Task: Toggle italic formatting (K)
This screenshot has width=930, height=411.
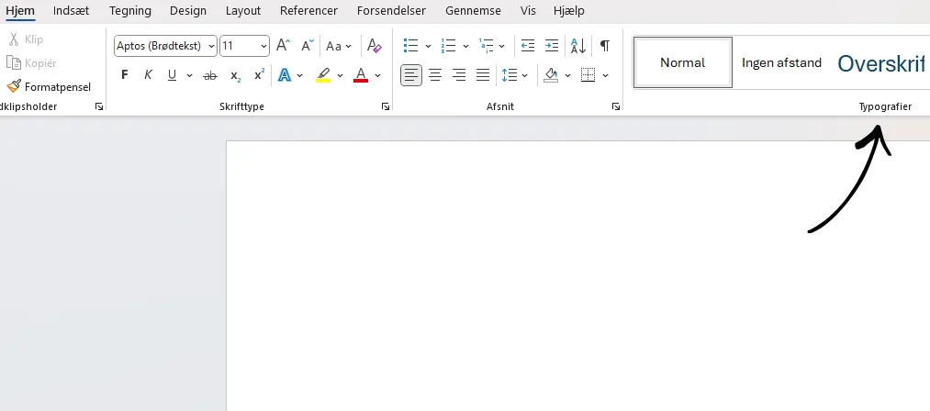Action: (149, 75)
